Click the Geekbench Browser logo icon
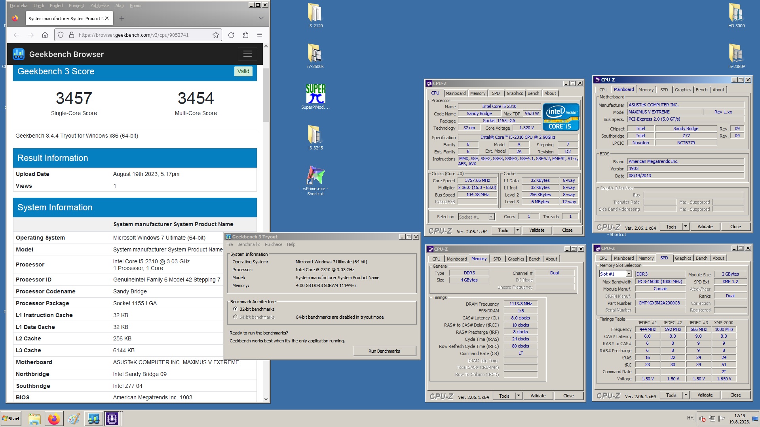Image resolution: width=760 pixels, height=427 pixels. [19, 54]
